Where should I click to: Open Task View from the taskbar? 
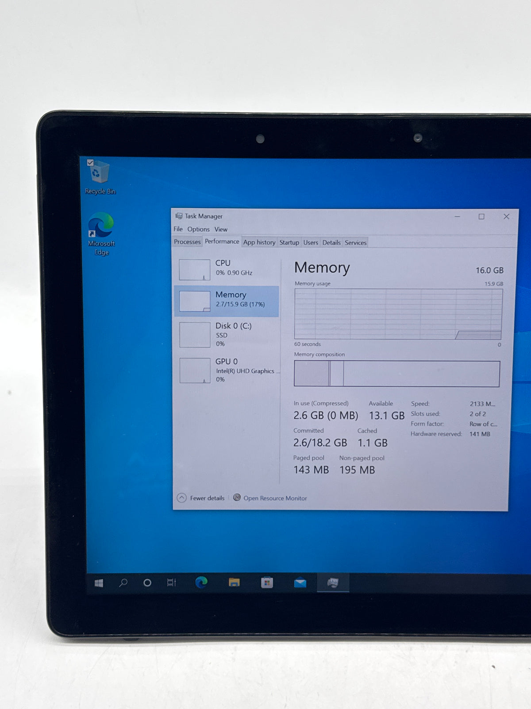[x=171, y=583]
